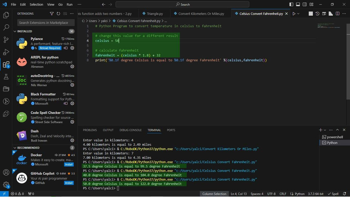Open the Accounts icon in activity bar
This screenshot has width=350, height=197.
tap(6, 173)
